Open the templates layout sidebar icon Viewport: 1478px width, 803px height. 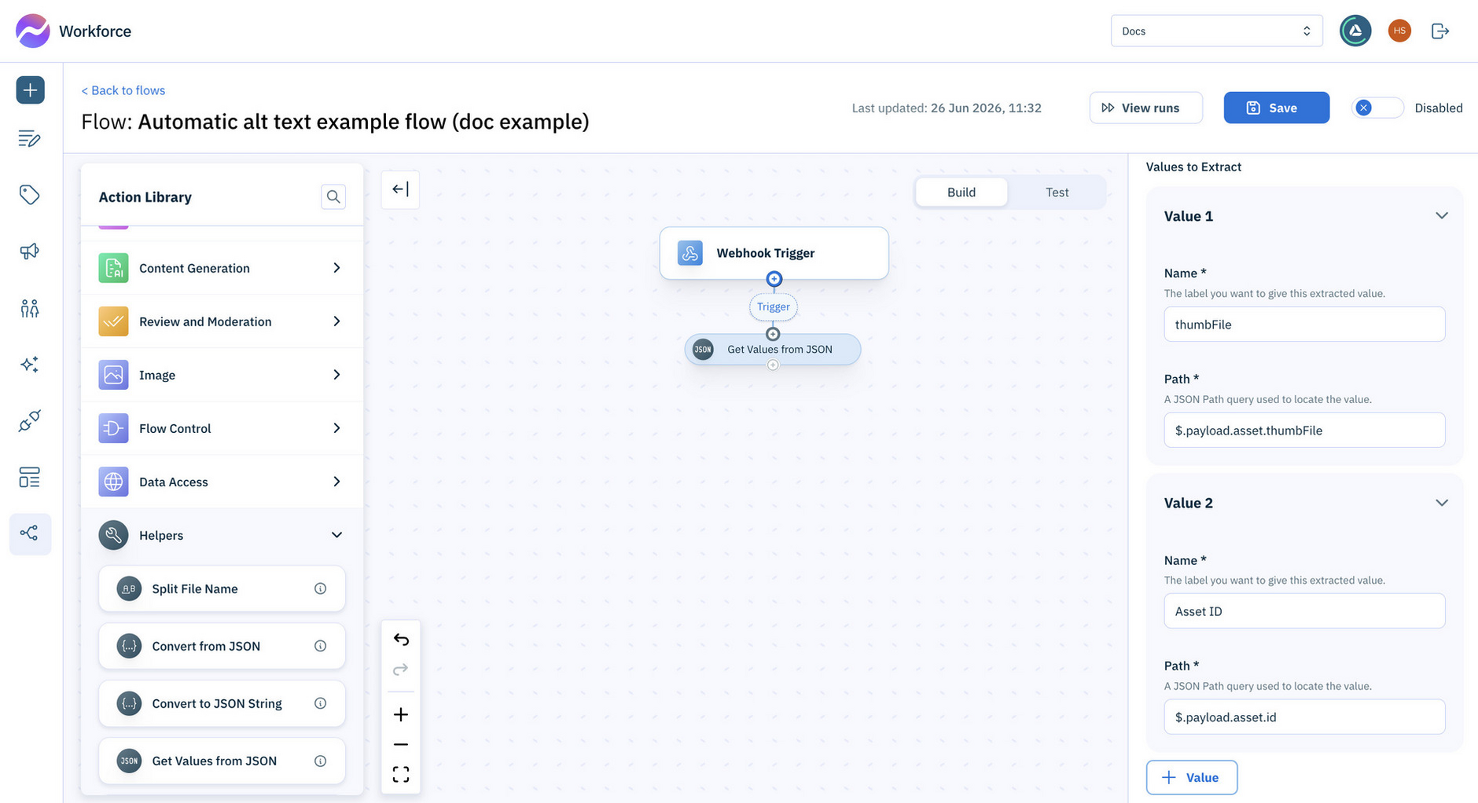coord(30,478)
